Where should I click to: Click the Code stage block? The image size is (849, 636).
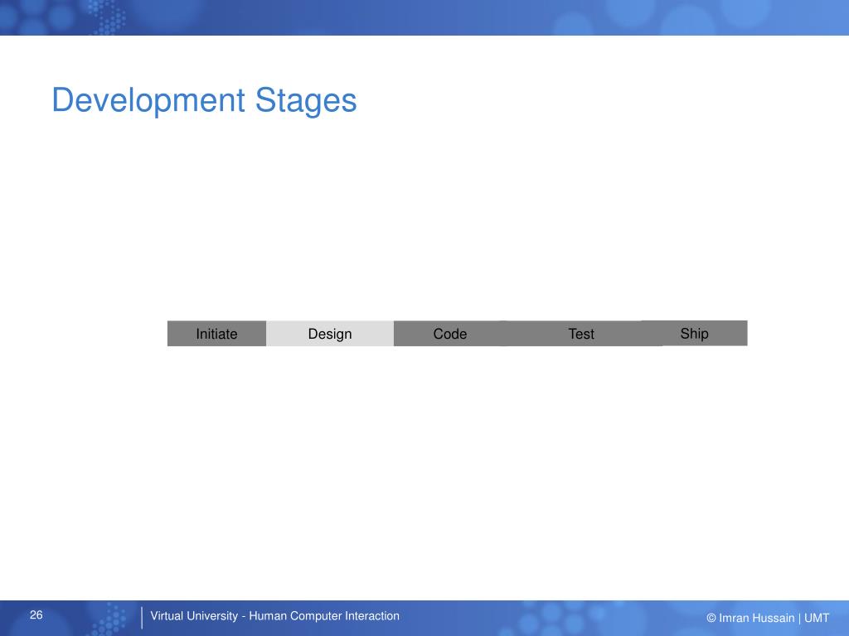coord(450,334)
